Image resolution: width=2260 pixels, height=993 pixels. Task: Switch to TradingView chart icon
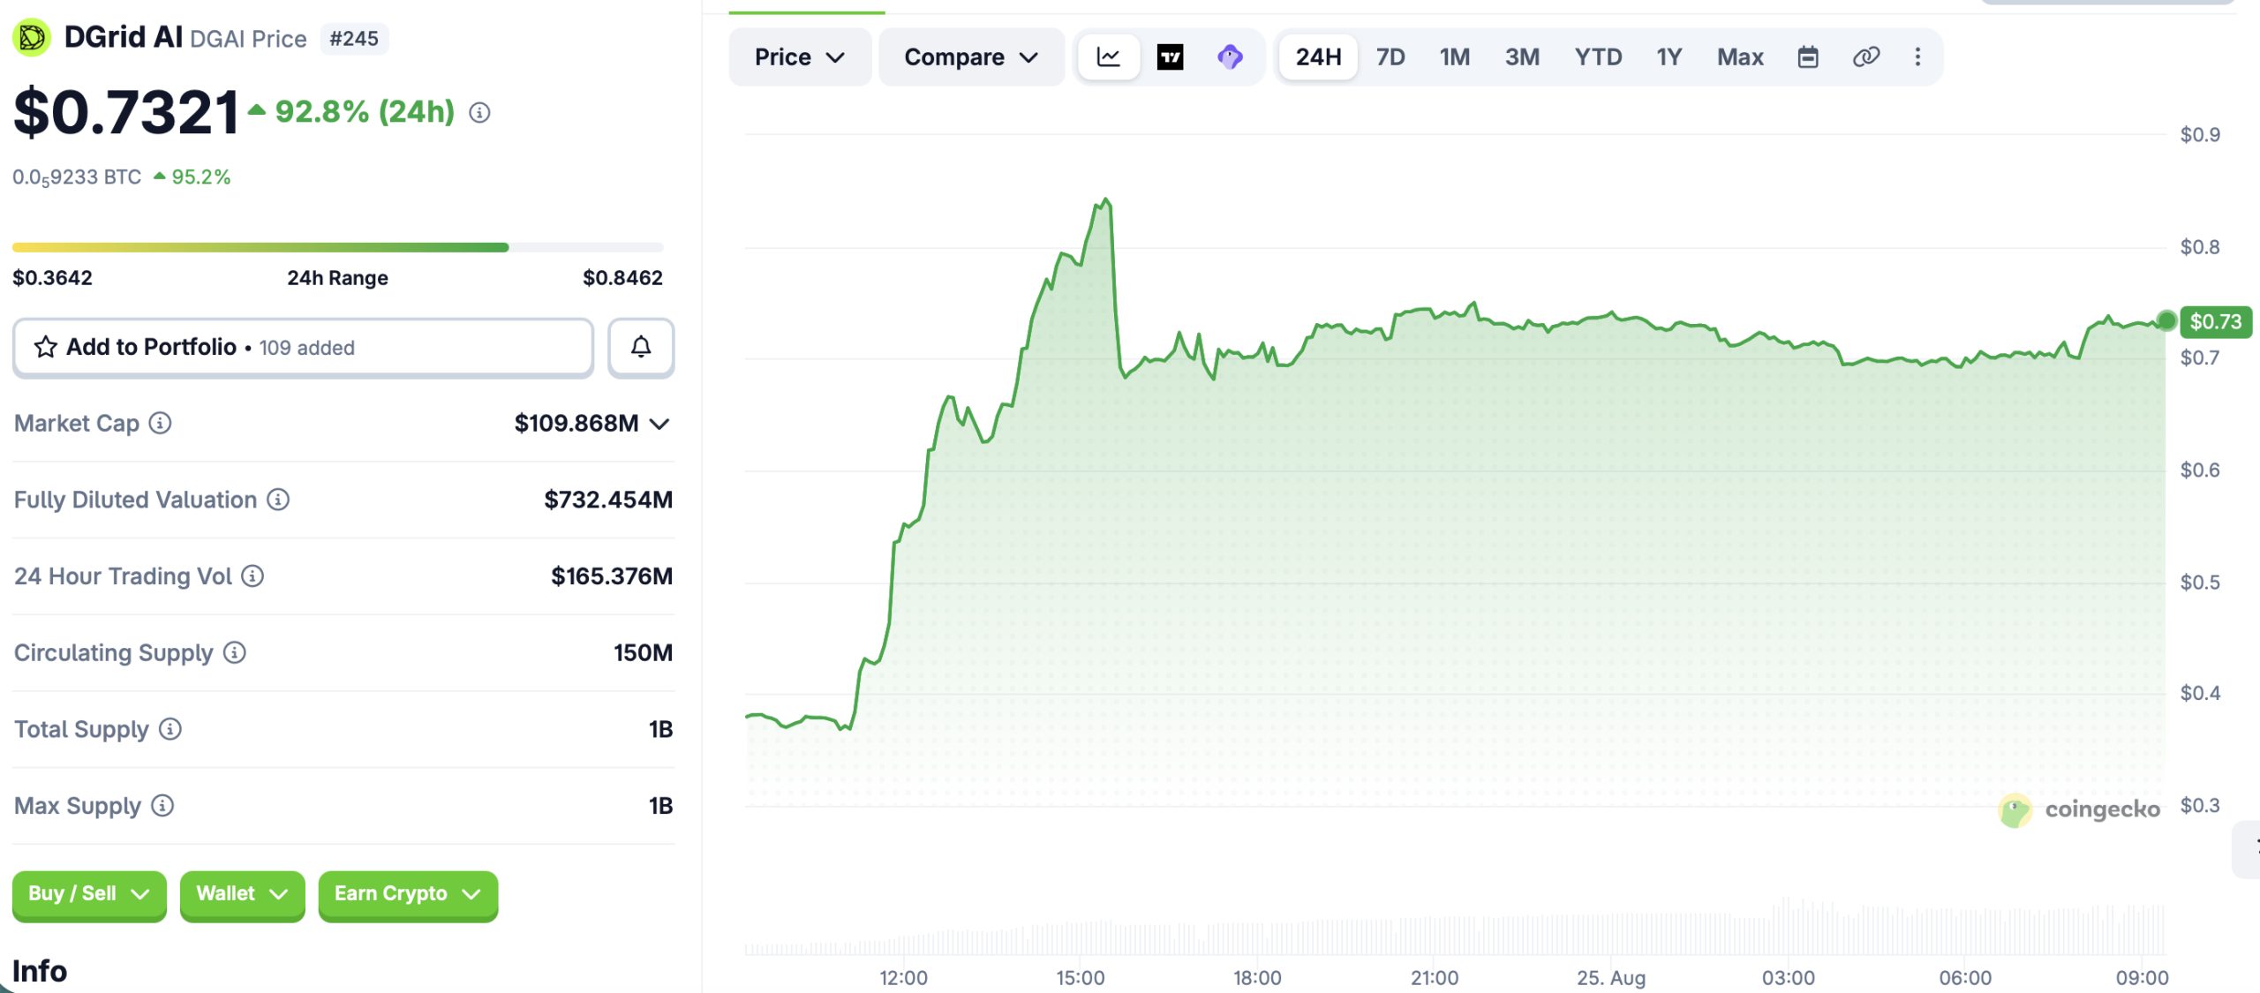[1170, 57]
